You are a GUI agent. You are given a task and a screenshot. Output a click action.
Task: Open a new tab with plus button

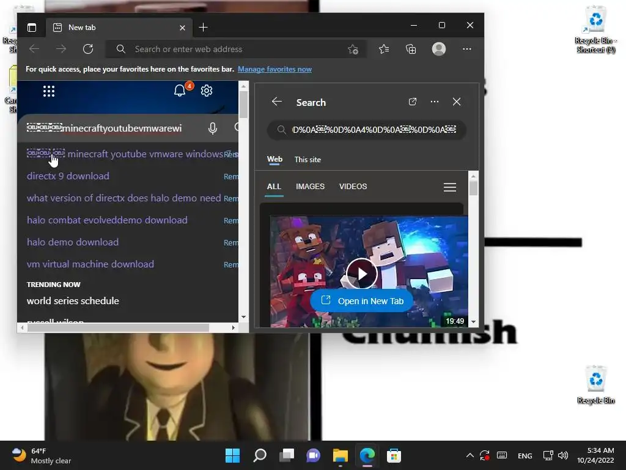pyautogui.click(x=203, y=27)
